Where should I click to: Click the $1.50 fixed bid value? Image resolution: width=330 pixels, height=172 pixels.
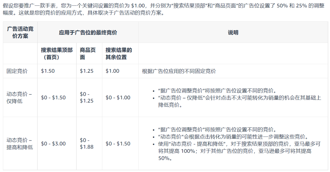coord(48,71)
